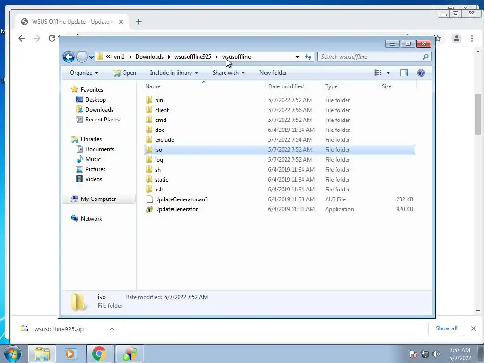Click network tray icon
The height and width of the screenshot is (363, 484).
425,354
